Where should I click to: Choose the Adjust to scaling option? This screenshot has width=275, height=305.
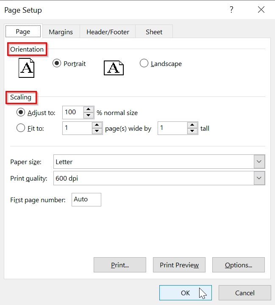[x=21, y=113]
